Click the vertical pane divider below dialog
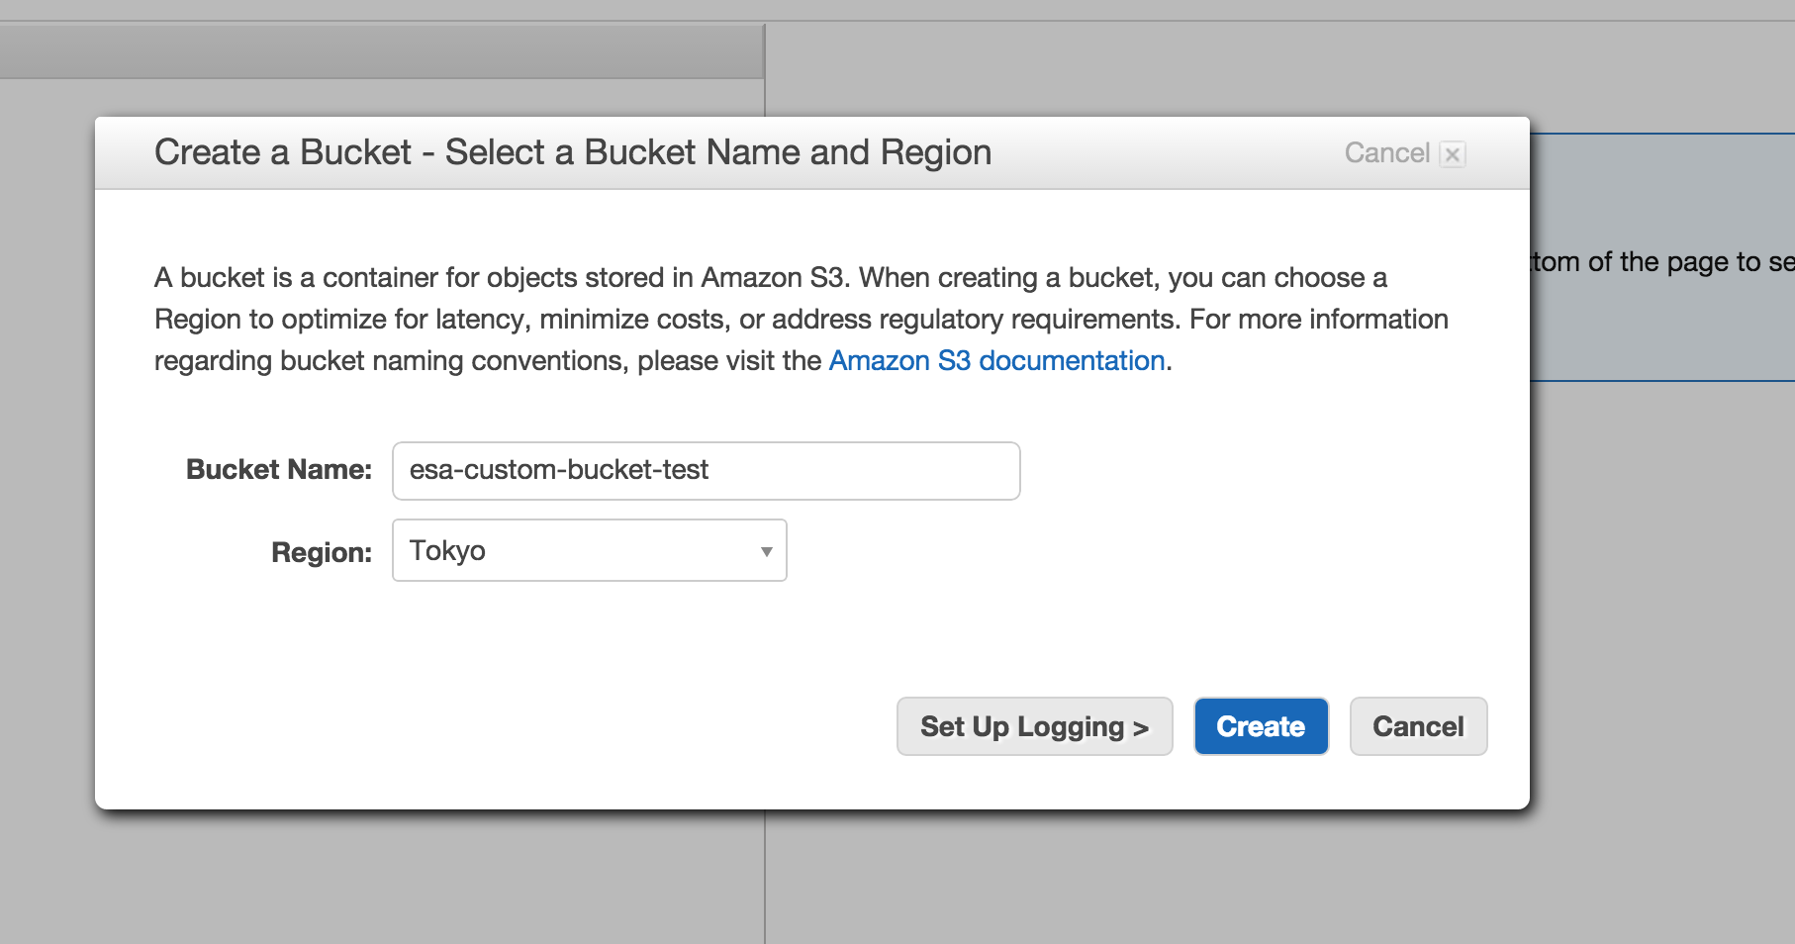The image size is (1795, 944). 765,876
